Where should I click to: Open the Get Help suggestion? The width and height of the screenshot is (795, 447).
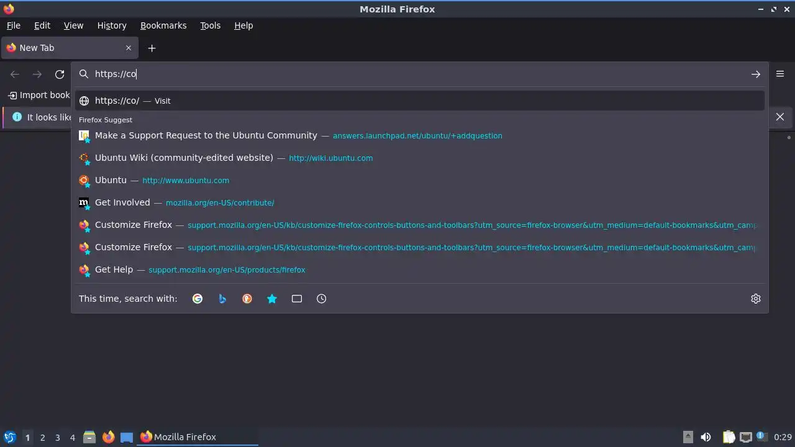point(420,269)
